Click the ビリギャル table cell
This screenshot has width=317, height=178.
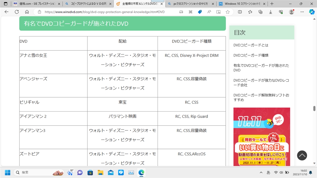[x=53, y=104]
